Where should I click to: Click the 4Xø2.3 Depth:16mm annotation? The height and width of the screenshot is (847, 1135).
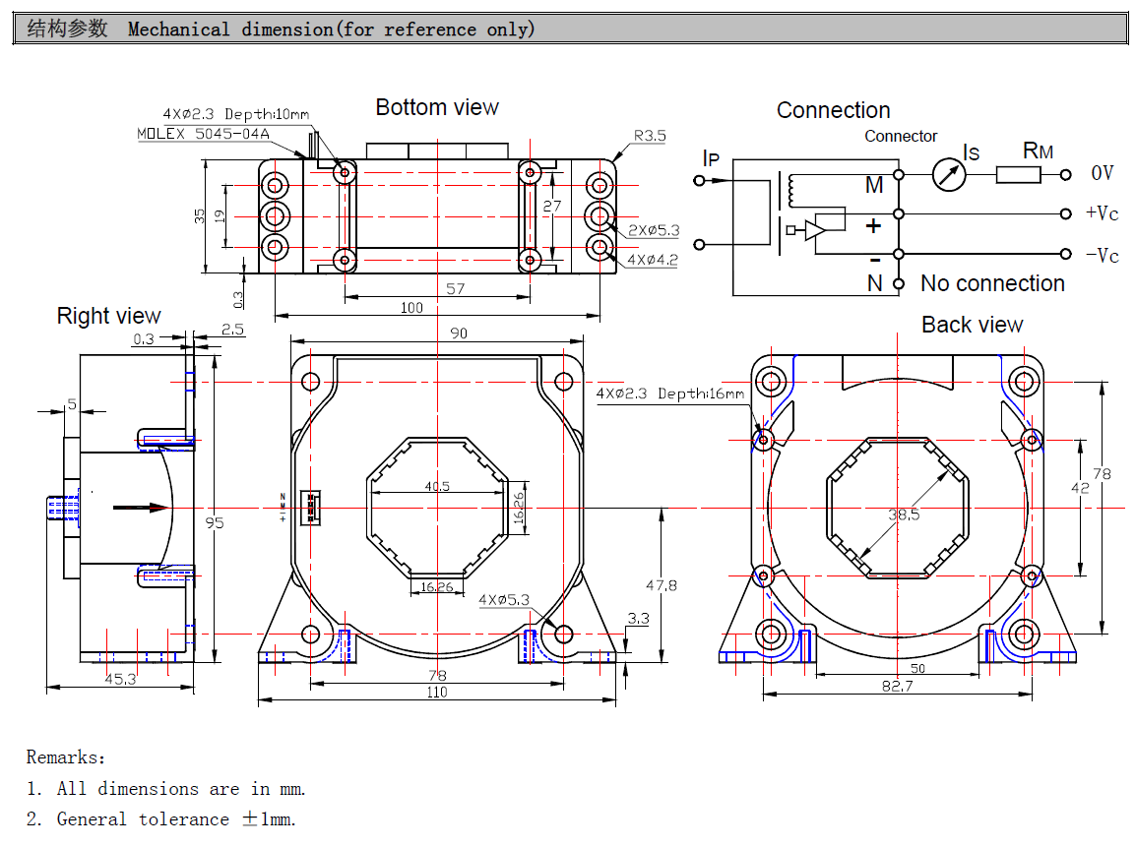tap(669, 393)
